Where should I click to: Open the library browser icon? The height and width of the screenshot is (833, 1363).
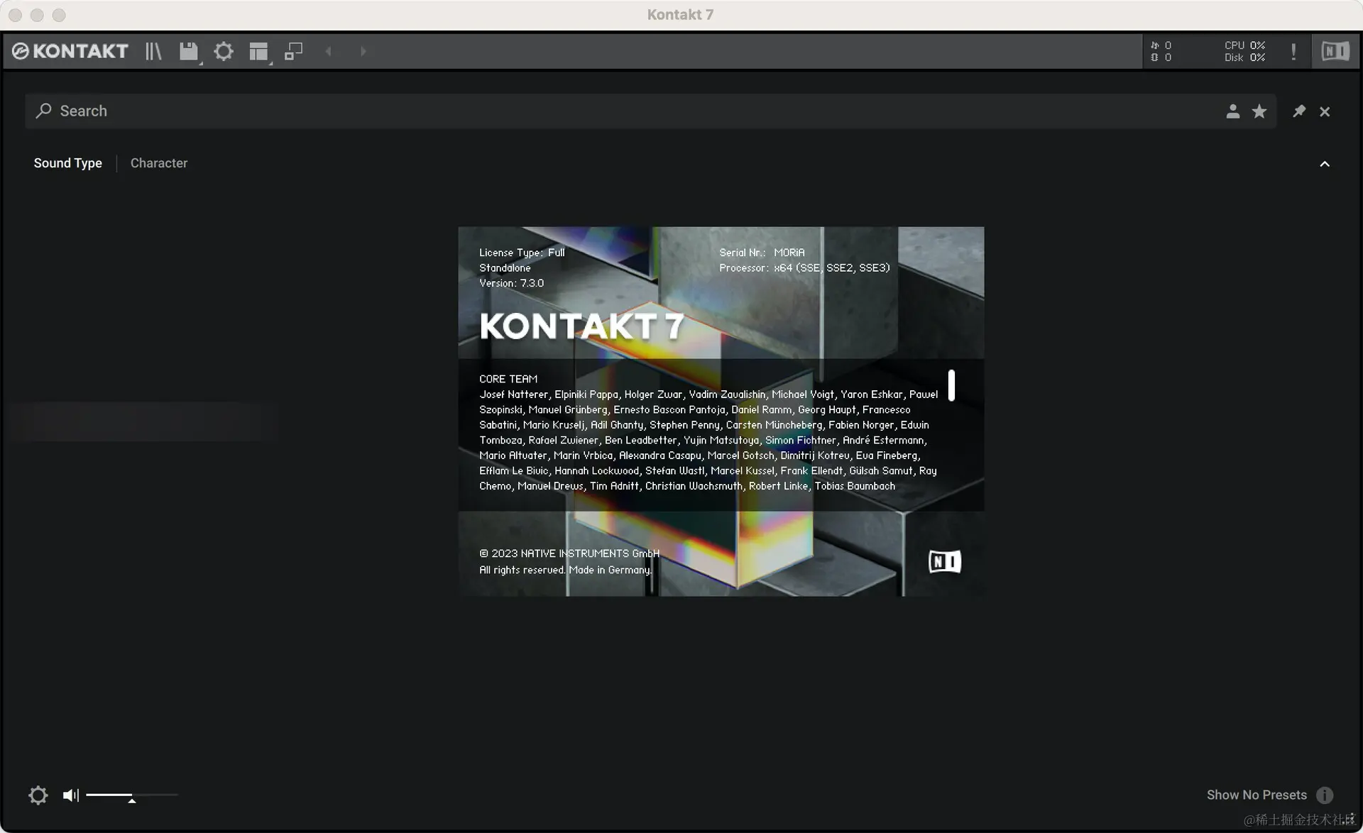tap(153, 51)
